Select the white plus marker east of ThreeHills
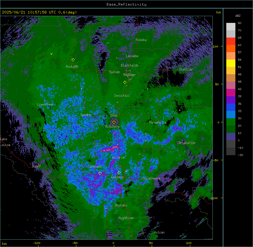This screenshot has height=247, width=253. point(180,110)
